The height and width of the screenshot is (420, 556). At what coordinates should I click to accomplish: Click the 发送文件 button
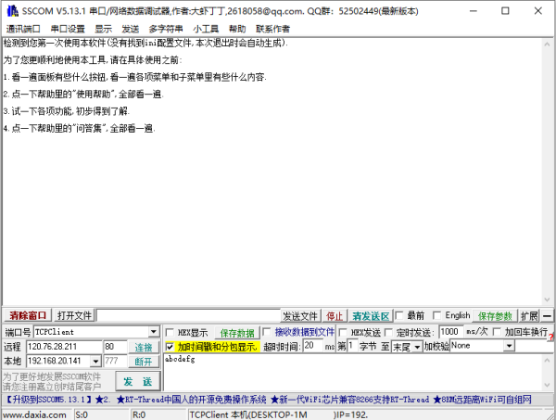tap(300, 316)
